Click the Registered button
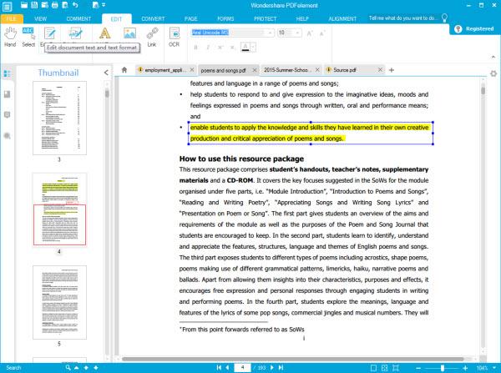This screenshot has height=373, width=501. (x=475, y=28)
